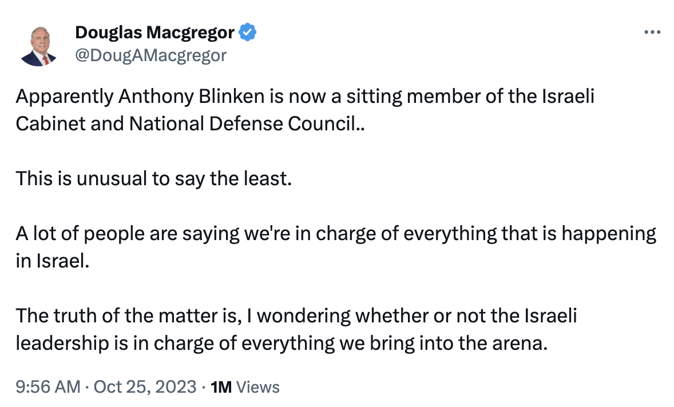674x407 pixels.
Task: Click the Views label beside 1M
Action: pyautogui.click(x=258, y=387)
